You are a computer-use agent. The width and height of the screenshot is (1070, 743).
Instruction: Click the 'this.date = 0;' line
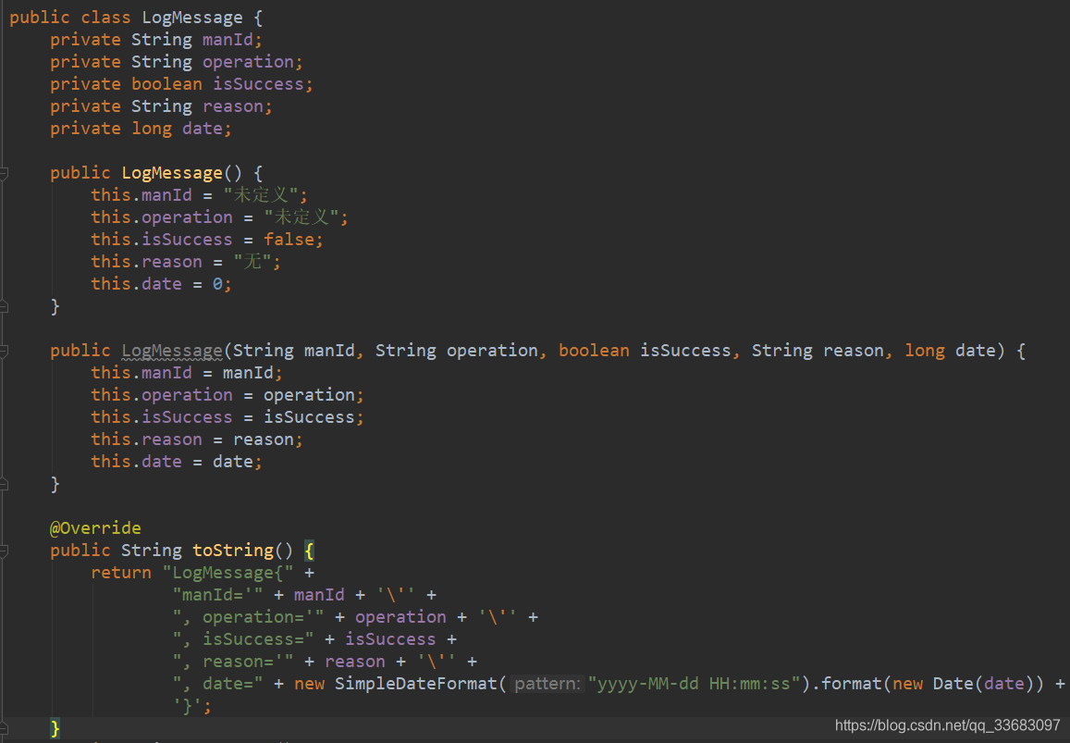click(162, 284)
